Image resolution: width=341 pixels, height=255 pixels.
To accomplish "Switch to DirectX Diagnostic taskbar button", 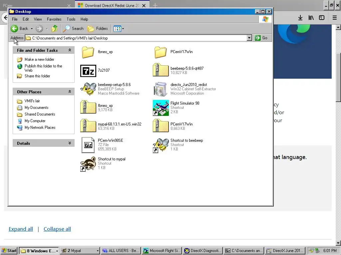I will (x=203, y=251).
